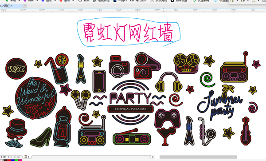Select the 页1 page tab
This screenshot has width=266, height=161.
(27, 157)
